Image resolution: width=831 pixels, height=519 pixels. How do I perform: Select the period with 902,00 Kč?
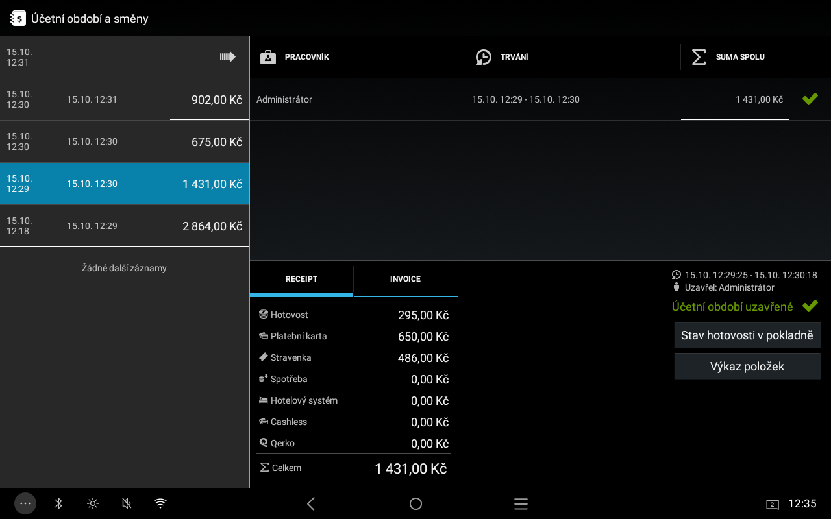click(x=124, y=99)
